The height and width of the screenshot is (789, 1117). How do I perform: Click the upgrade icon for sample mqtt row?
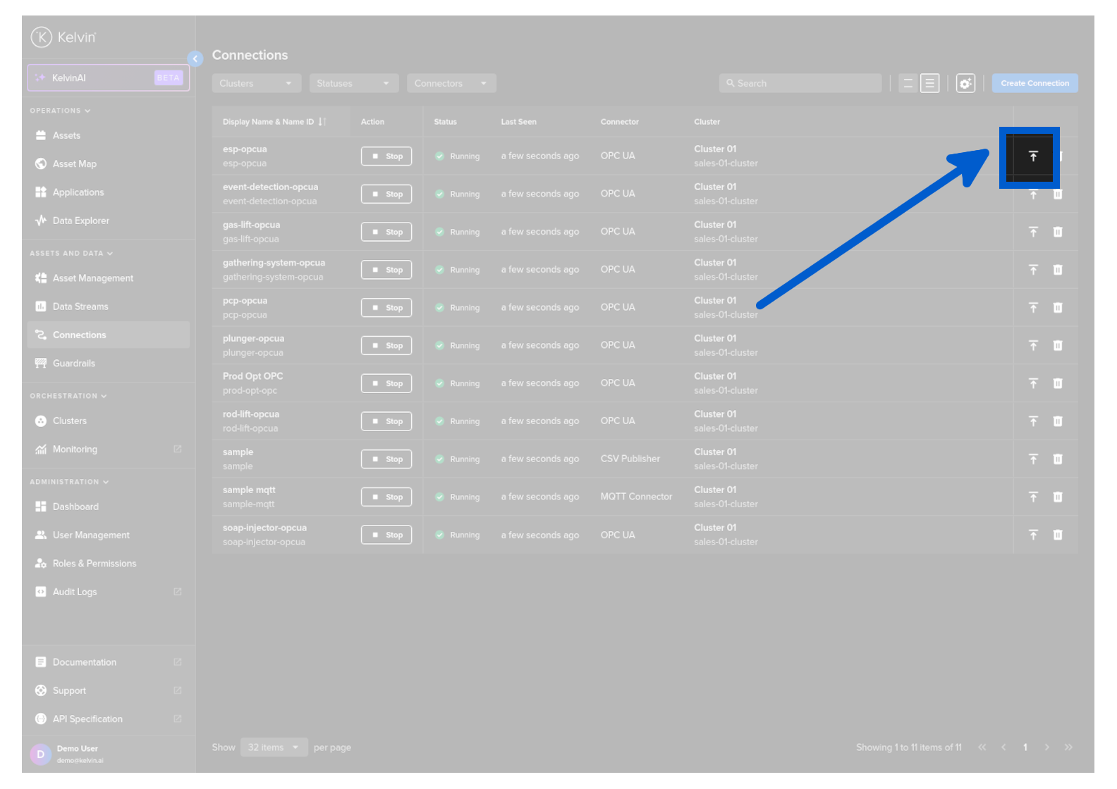click(x=1032, y=497)
